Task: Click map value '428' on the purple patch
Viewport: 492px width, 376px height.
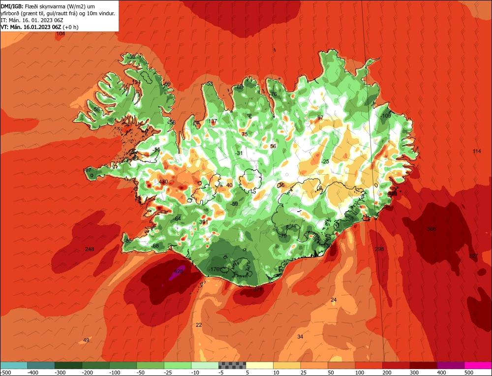Action: (x=179, y=271)
